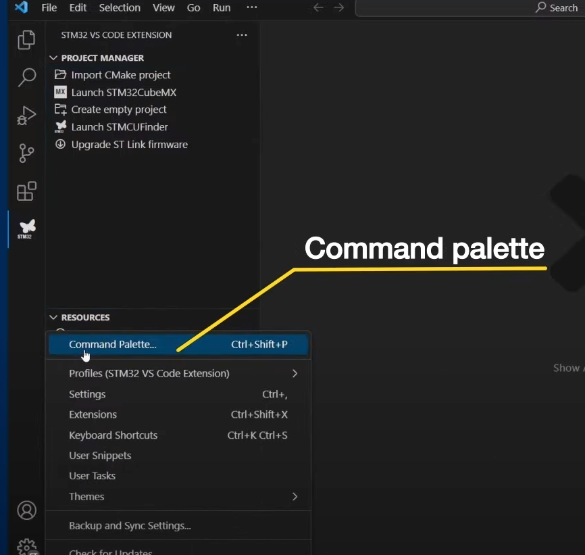Click the butterfly icon beside Launch STMCUFinder
Screen dimensions: 585x555
coord(60,126)
